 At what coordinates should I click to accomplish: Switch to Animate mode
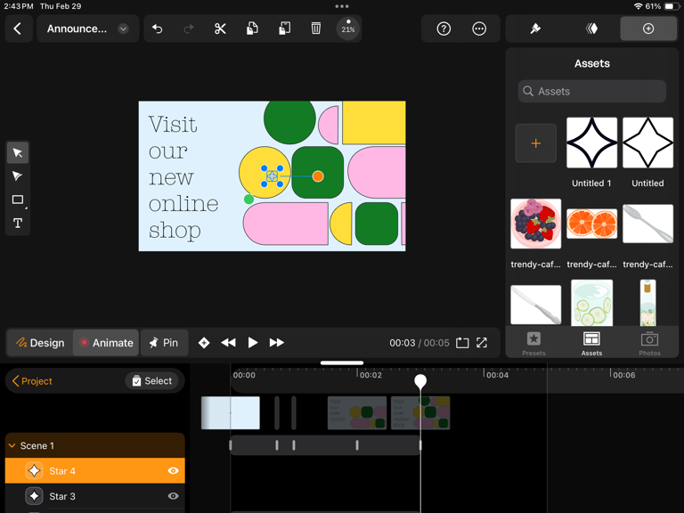[106, 343]
